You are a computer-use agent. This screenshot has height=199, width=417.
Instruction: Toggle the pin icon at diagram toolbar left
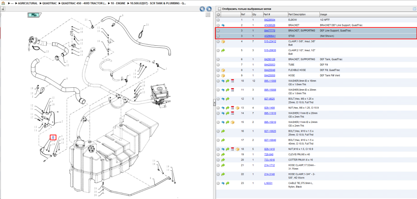(x=3, y=9)
